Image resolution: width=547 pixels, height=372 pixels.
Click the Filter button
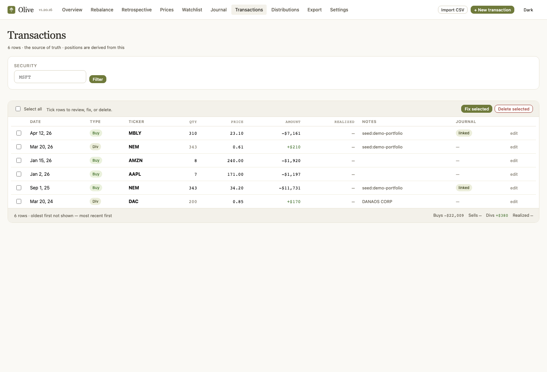[98, 79]
